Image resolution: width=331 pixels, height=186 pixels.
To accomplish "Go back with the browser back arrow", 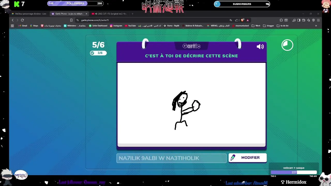I will [x=12, y=20].
